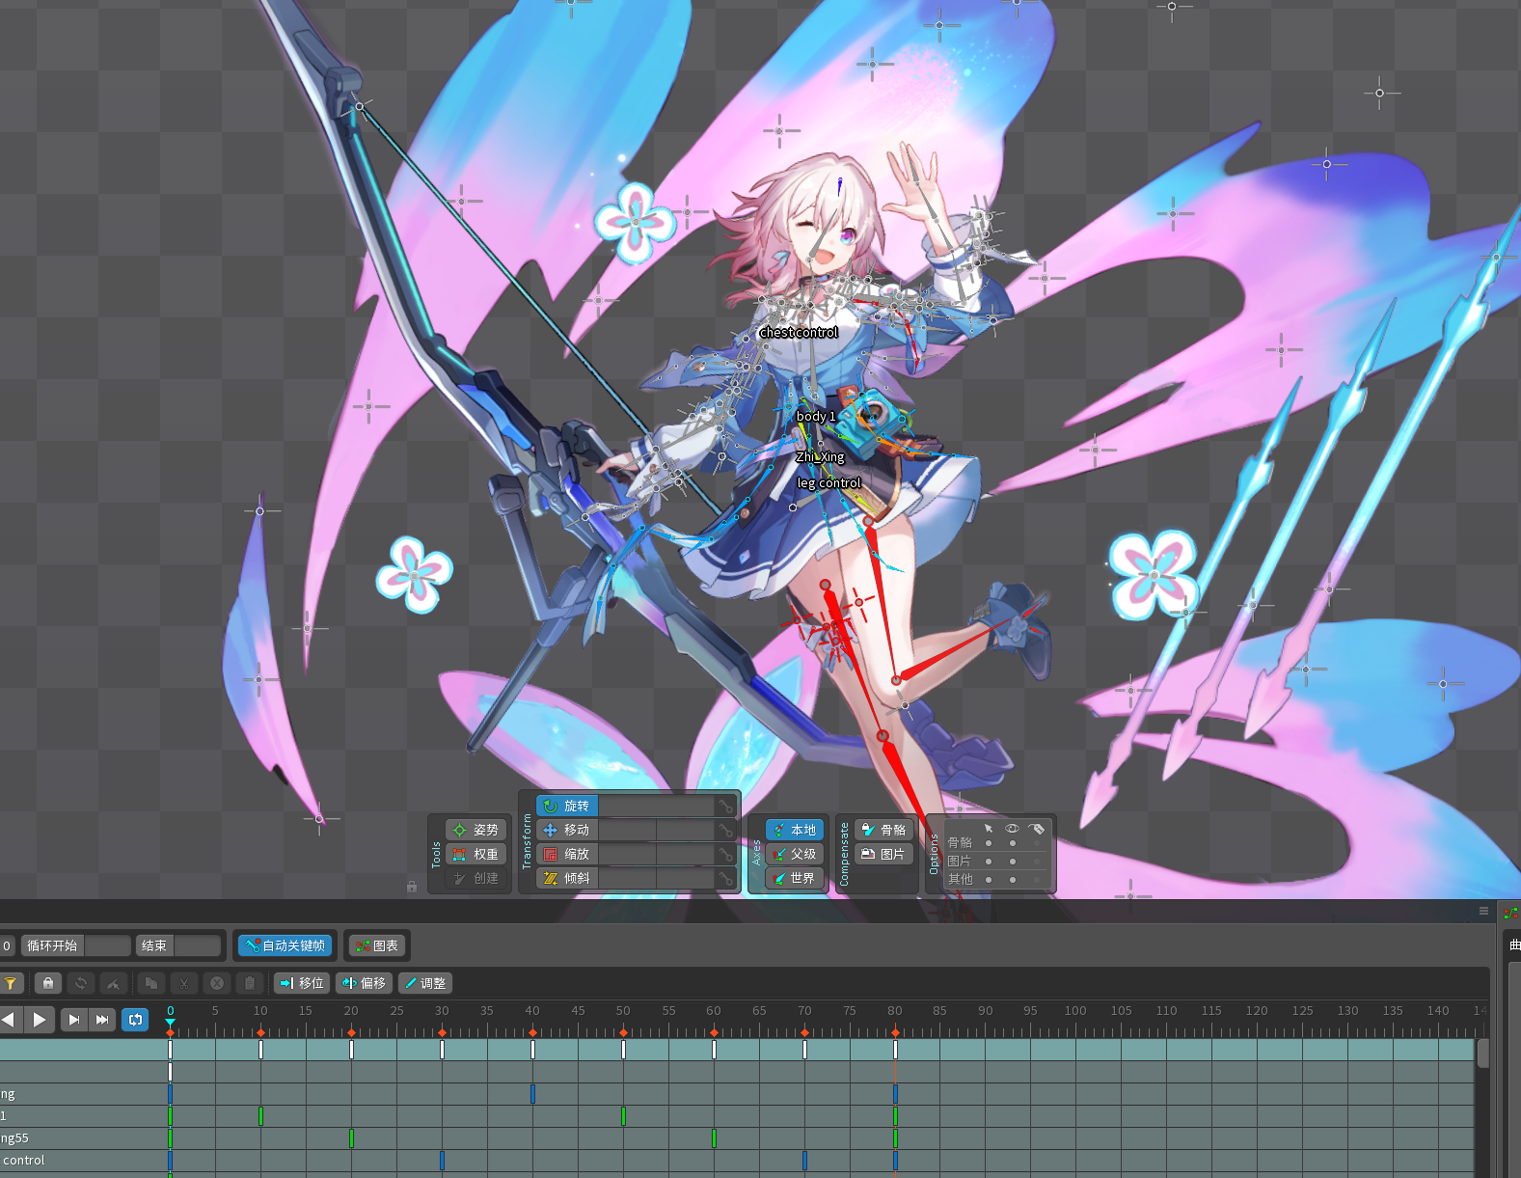The height and width of the screenshot is (1178, 1521).
Task: Set axes to 世界 (World)
Action: 795,878
